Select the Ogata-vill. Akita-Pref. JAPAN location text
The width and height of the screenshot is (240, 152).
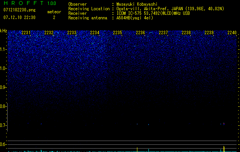(x=170, y=9)
